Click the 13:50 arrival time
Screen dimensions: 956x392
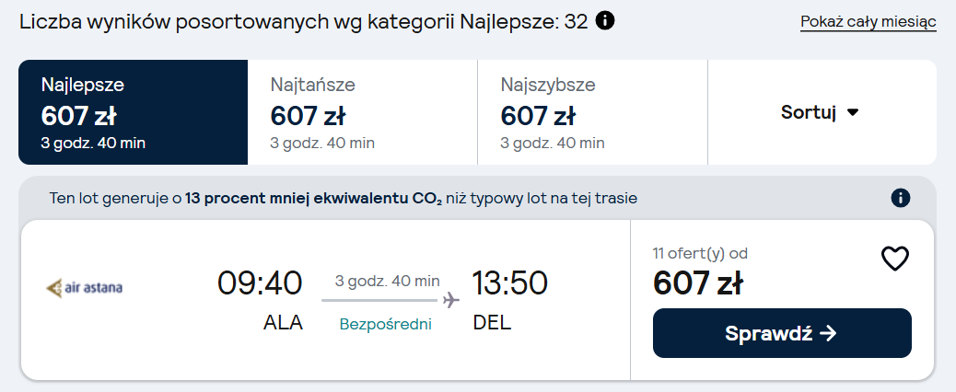509,283
